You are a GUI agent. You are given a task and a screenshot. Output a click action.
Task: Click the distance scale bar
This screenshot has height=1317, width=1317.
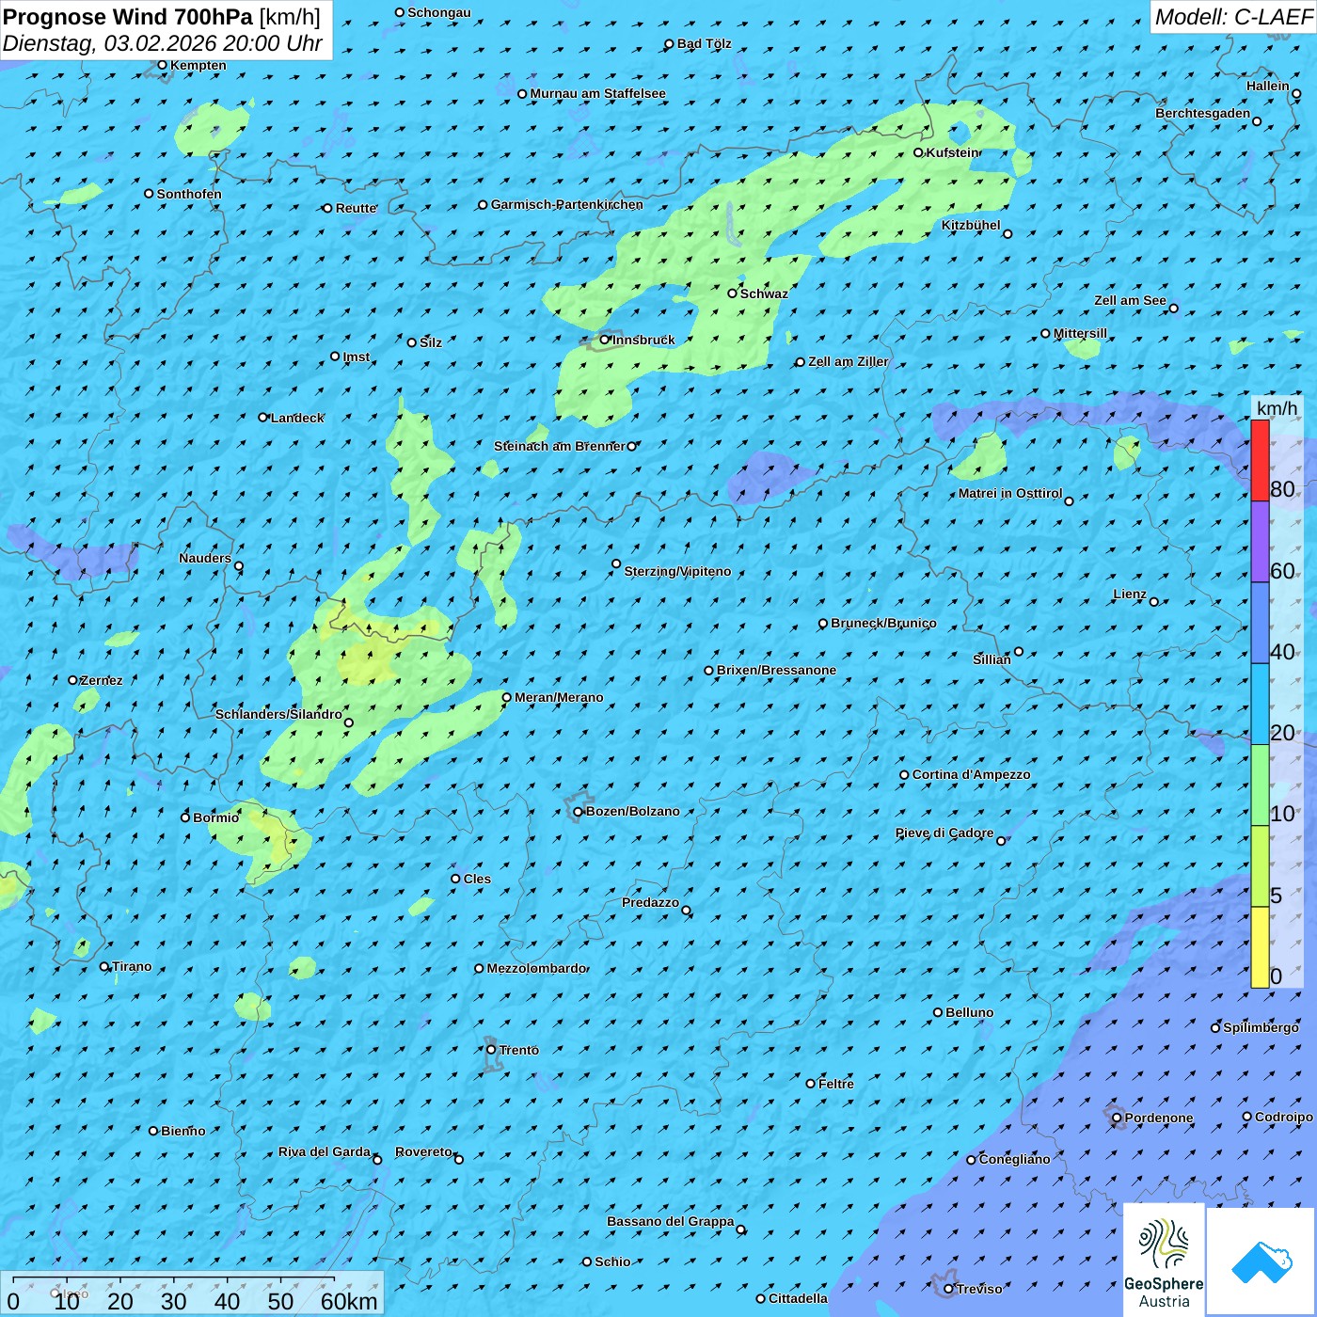(173, 1279)
